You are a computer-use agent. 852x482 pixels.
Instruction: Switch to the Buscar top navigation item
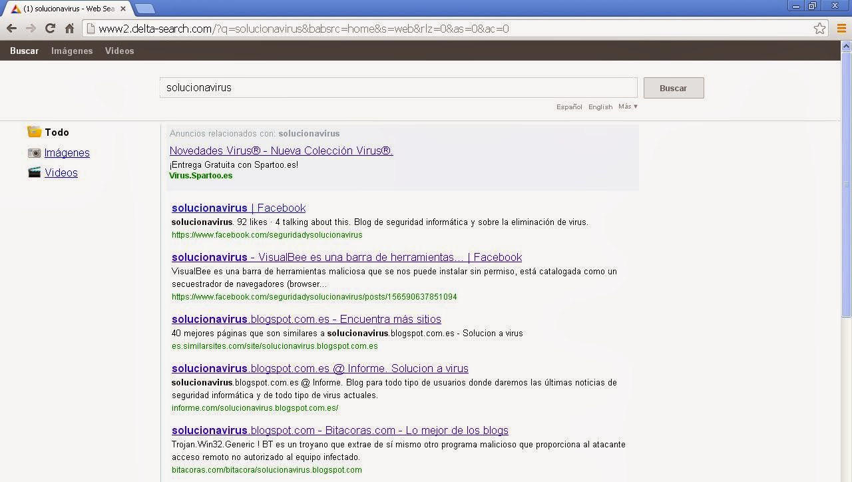pos(24,51)
